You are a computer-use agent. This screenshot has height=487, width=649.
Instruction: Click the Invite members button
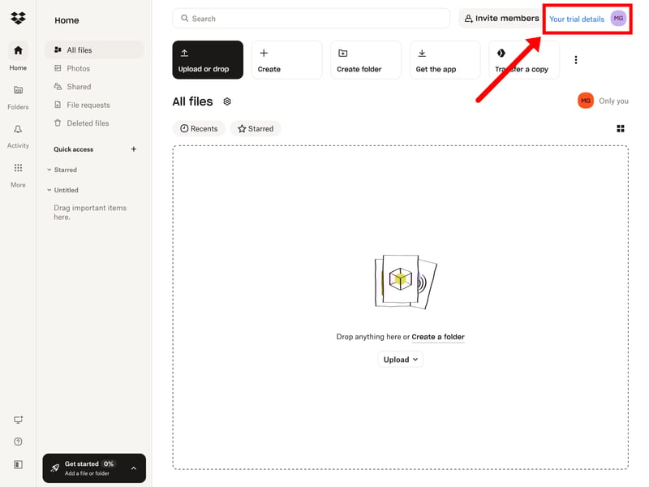click(501, 18)
